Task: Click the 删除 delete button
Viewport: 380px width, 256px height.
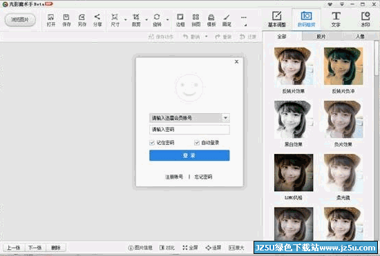Action: (x=56, y=248)
